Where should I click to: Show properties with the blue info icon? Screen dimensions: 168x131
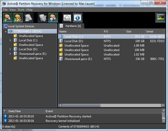(78, 18)
